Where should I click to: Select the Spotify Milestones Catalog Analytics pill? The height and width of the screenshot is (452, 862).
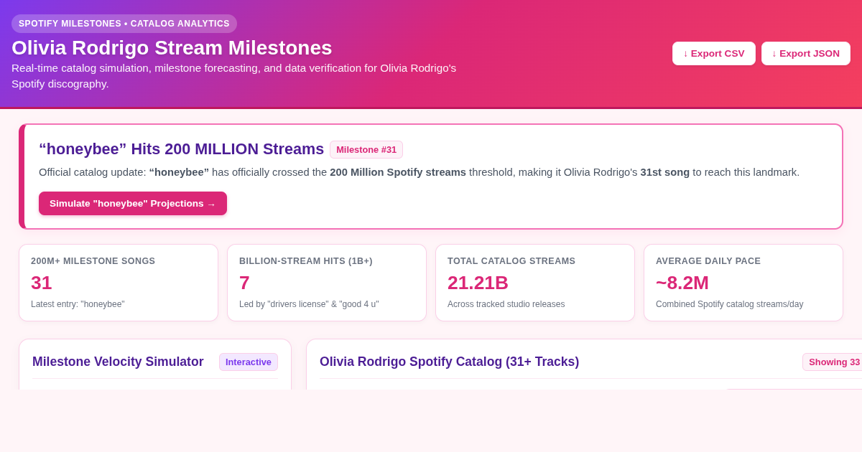click(x=124, y=24)
